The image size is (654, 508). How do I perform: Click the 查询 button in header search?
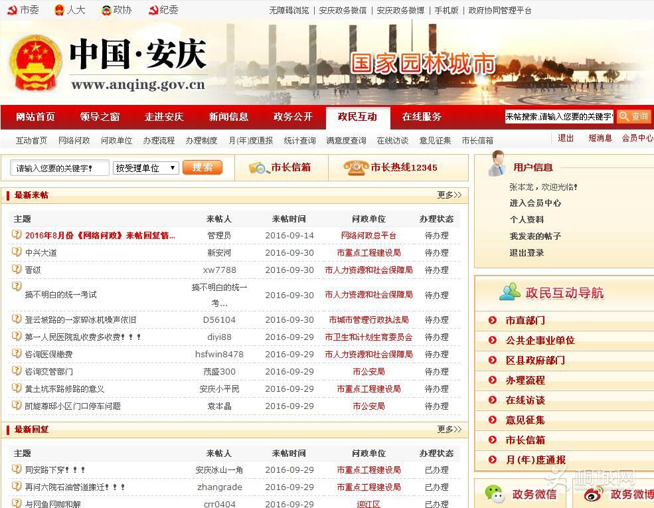coord(632,116)
